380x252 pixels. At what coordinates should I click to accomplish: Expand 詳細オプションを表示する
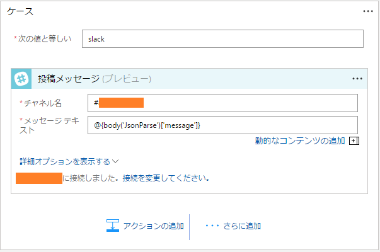point(69,161)
